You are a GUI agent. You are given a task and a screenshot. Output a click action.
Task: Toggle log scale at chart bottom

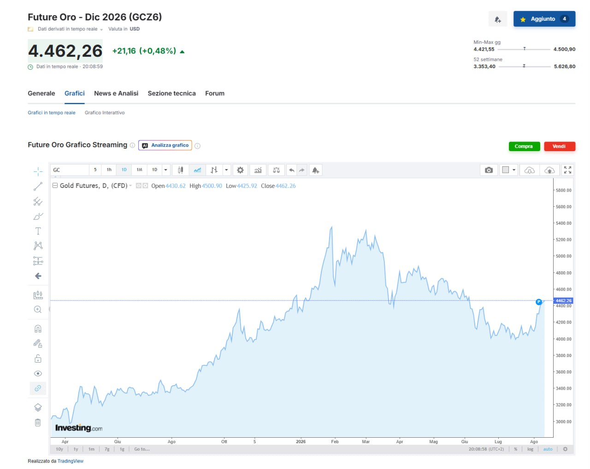point(530,449)
